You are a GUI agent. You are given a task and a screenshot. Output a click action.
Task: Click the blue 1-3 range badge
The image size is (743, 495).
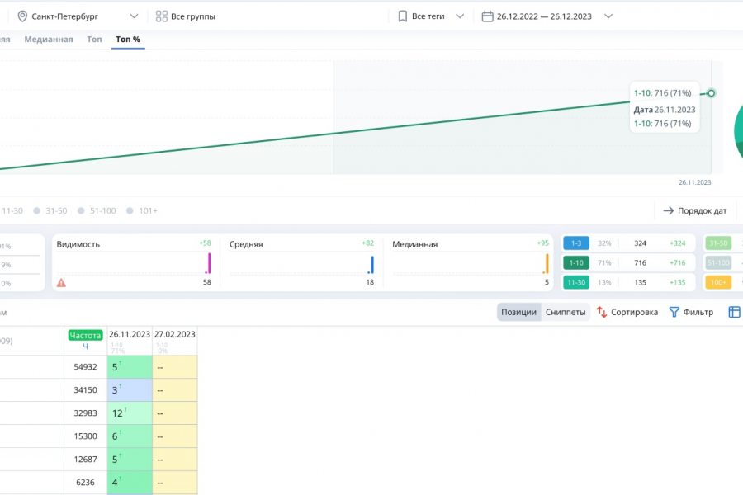pyautogui.click(x=576, y=243)
